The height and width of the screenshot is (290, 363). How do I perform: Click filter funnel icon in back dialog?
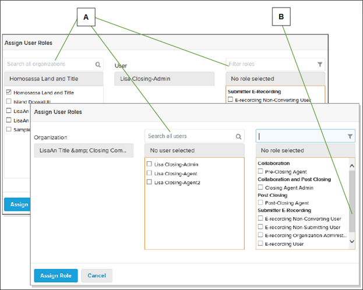[x=320, y=64]
